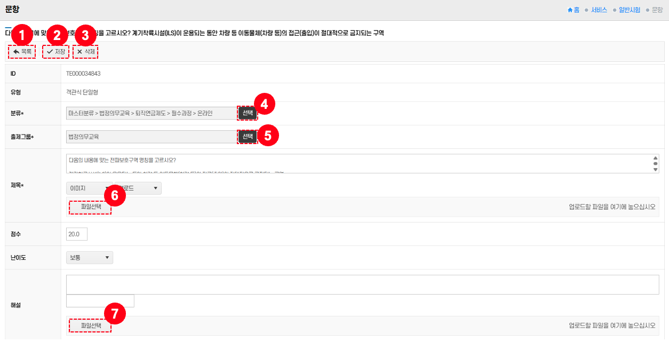Click the 삭제 (delete) X button
Screen dimensions: 669x341
[85, 52]
